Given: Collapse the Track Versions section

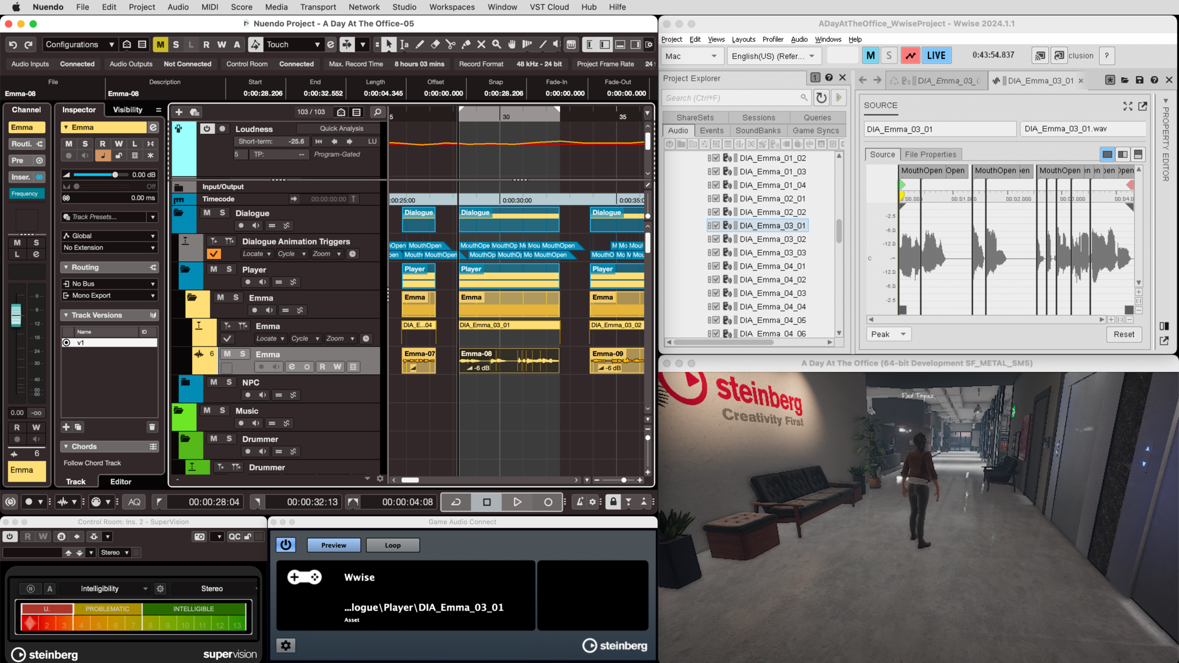Looking at the screenshot, I should (x=66, y=315).
